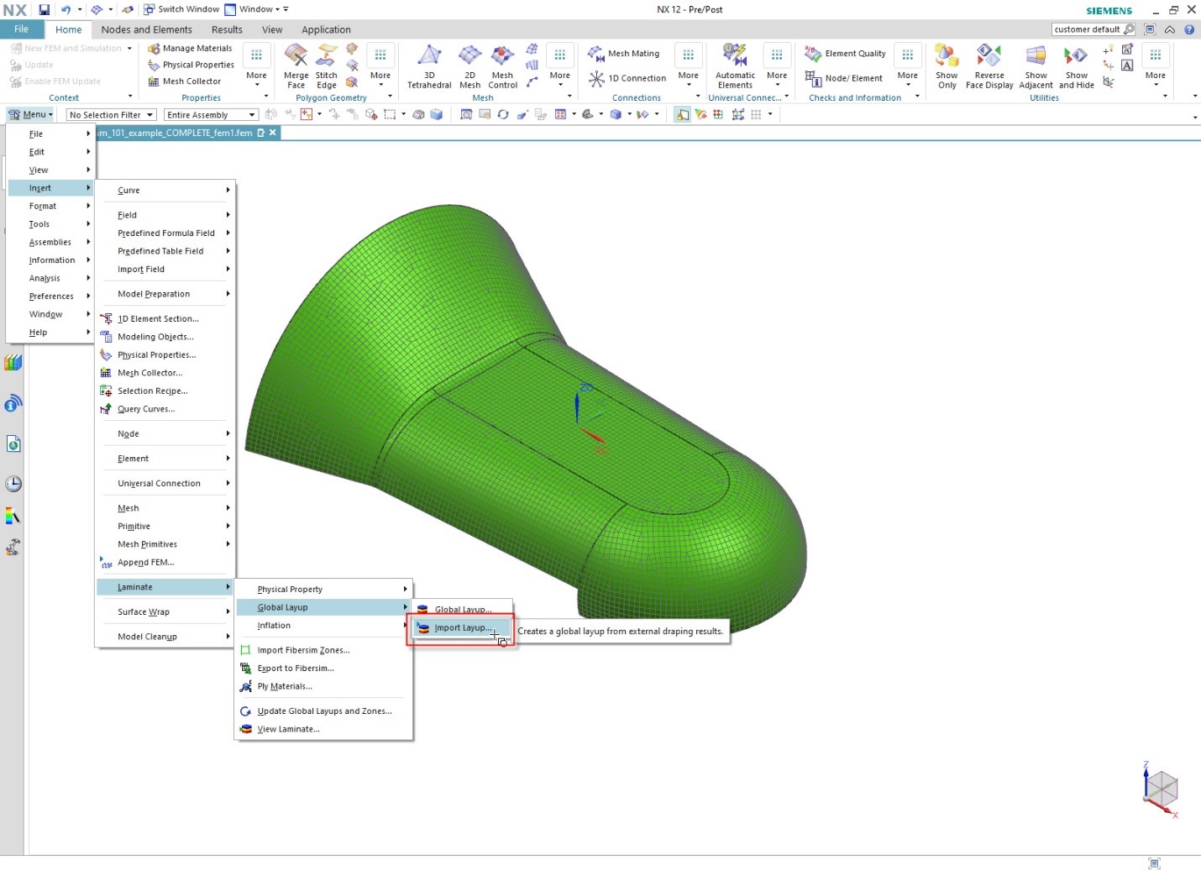This screenshot has width=1201, height=871.
Task: Open Manage Materials
Action: click(190, 48)
